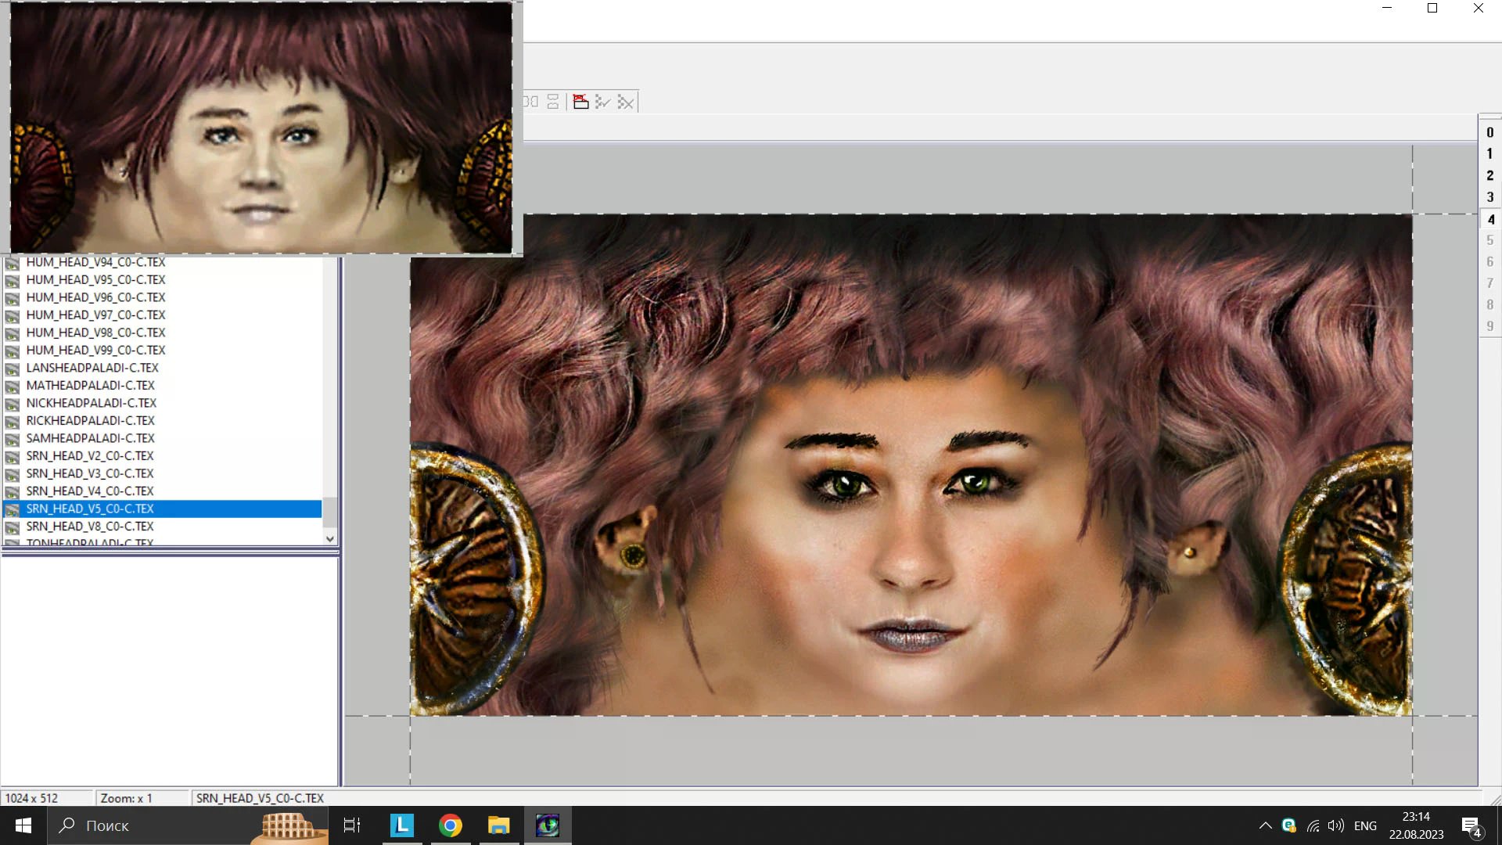Select NICKHEADPALADI-C.TEX texture entry

click(x=92, y=403)
